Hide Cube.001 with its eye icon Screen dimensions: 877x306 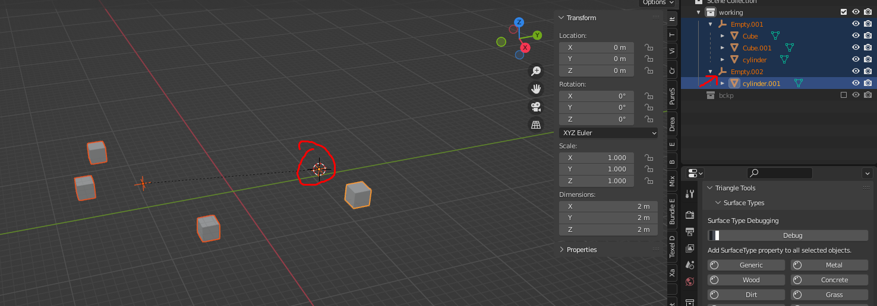point(856,47)
